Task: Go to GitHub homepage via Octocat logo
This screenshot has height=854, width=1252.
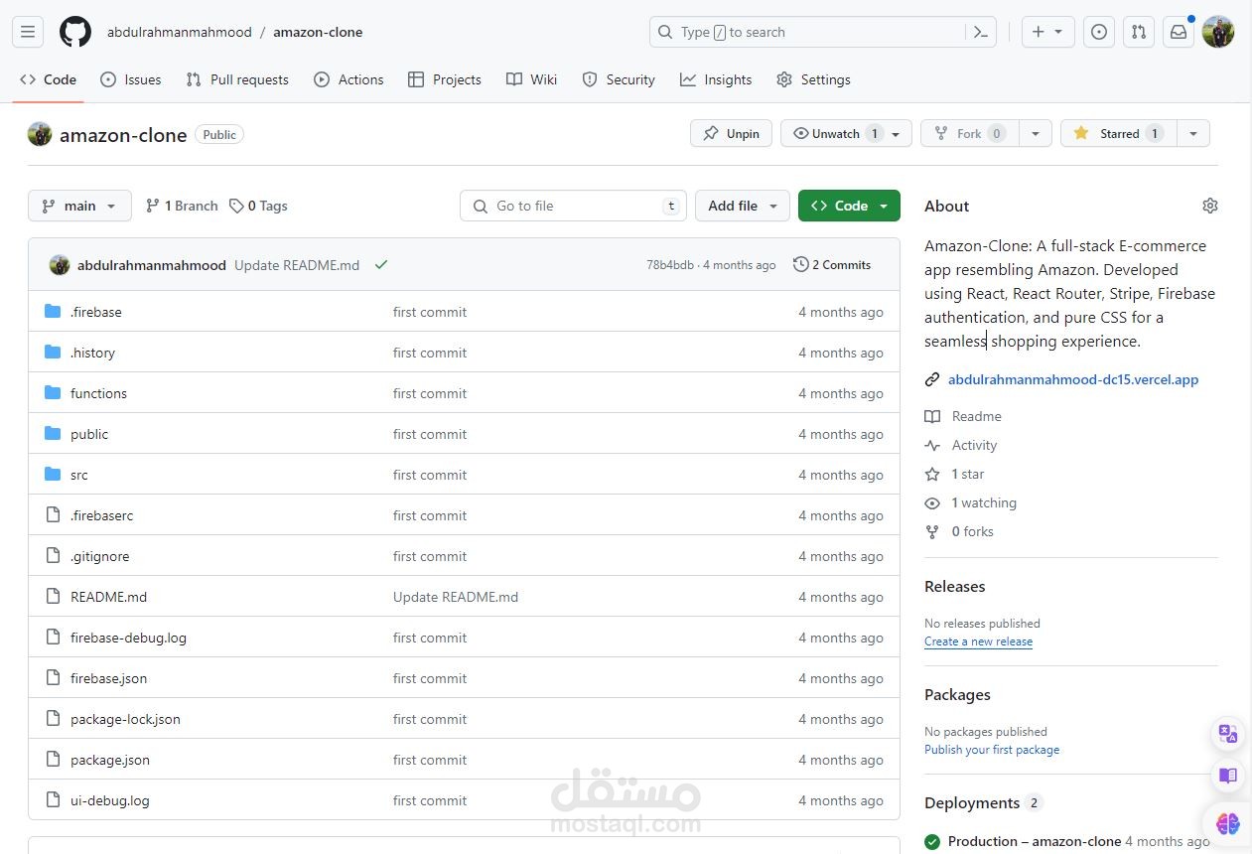Action: coord(75,32)
